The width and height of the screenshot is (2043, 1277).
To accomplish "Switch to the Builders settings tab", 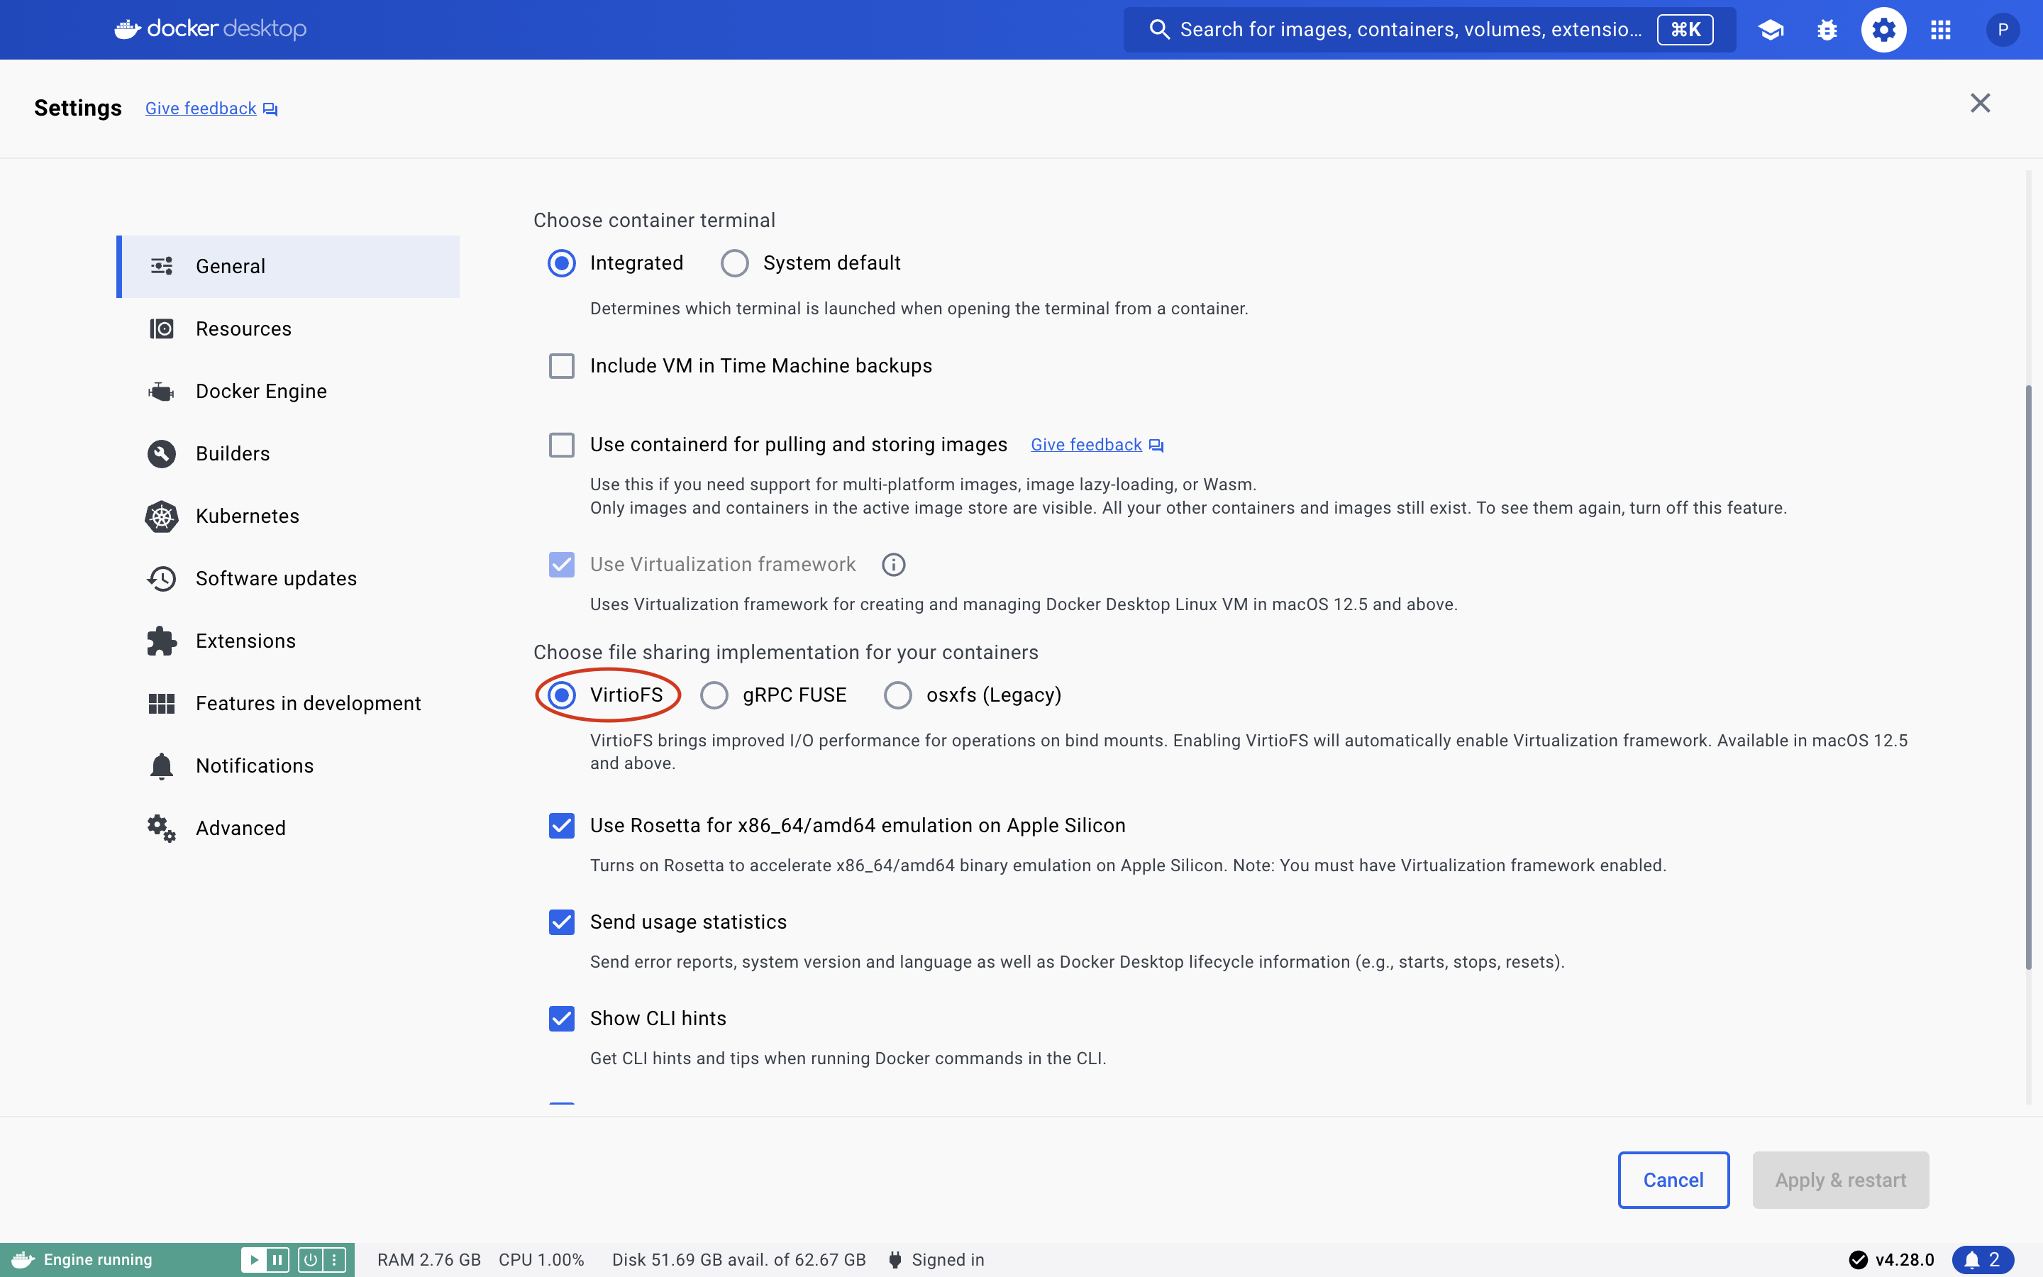I will 288,453.
